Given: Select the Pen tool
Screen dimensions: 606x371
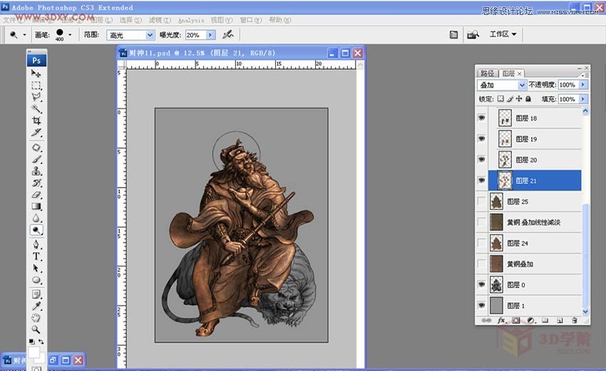Looking at the screenshot, I should click(36, 245).
